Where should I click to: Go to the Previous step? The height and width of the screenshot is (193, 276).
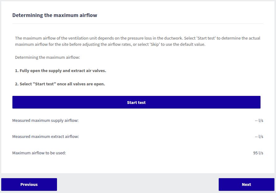click(x=29, y=185)
